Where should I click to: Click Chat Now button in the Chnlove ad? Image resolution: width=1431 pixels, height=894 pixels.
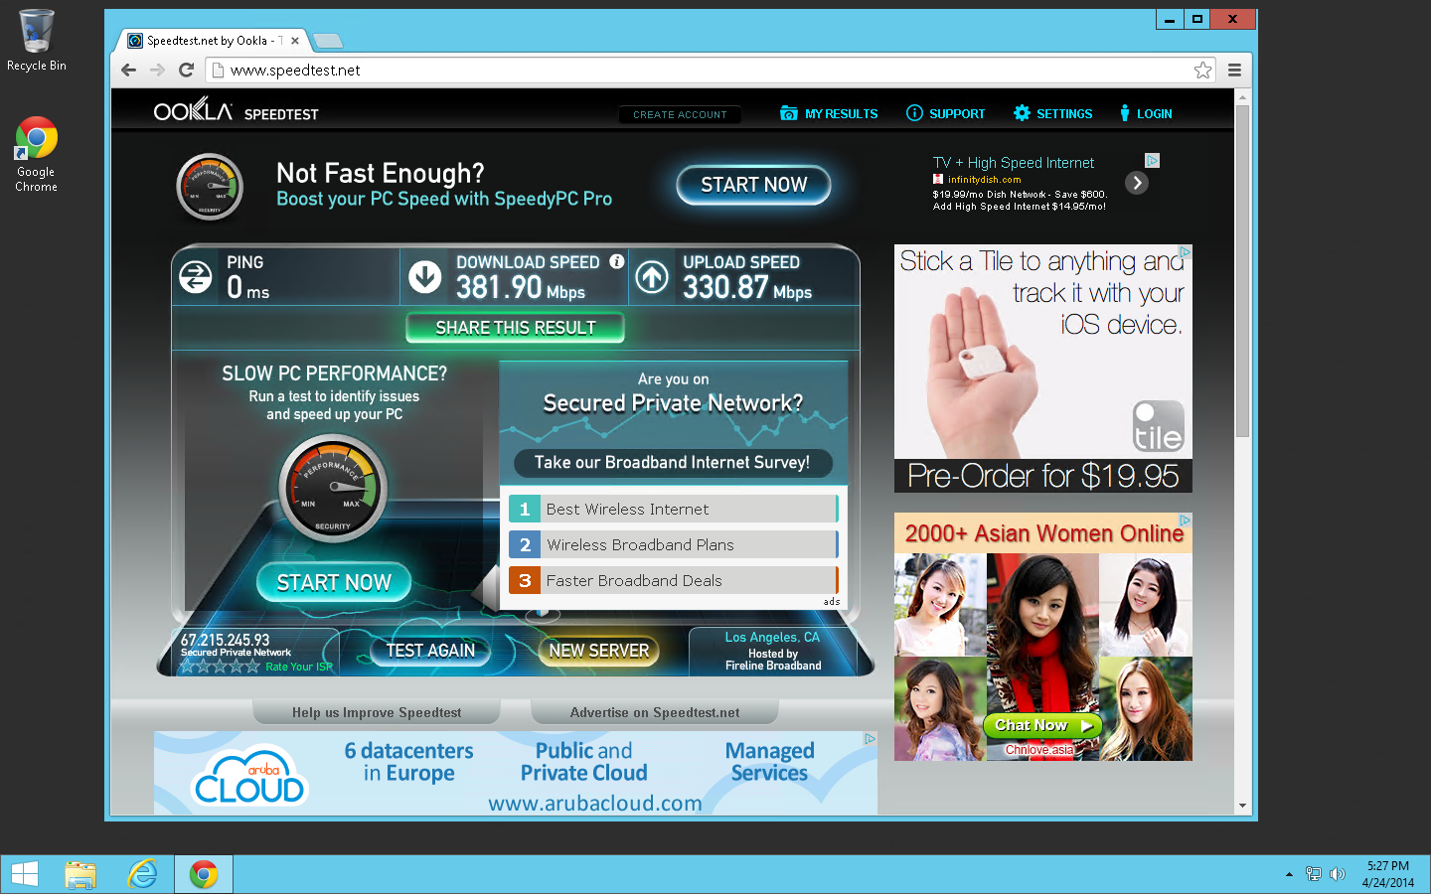(x=1042, y=725)
